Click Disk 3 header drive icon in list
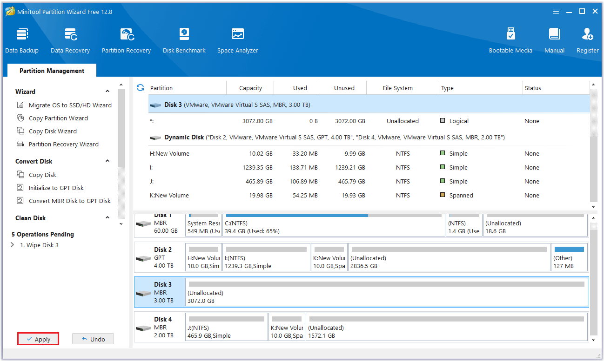Image resolution: width=604 pixels, height=361 pixels. [x=155, y=105]
